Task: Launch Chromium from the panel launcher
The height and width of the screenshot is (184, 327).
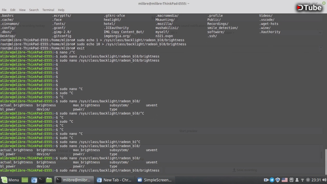Action: coord(34,180)
